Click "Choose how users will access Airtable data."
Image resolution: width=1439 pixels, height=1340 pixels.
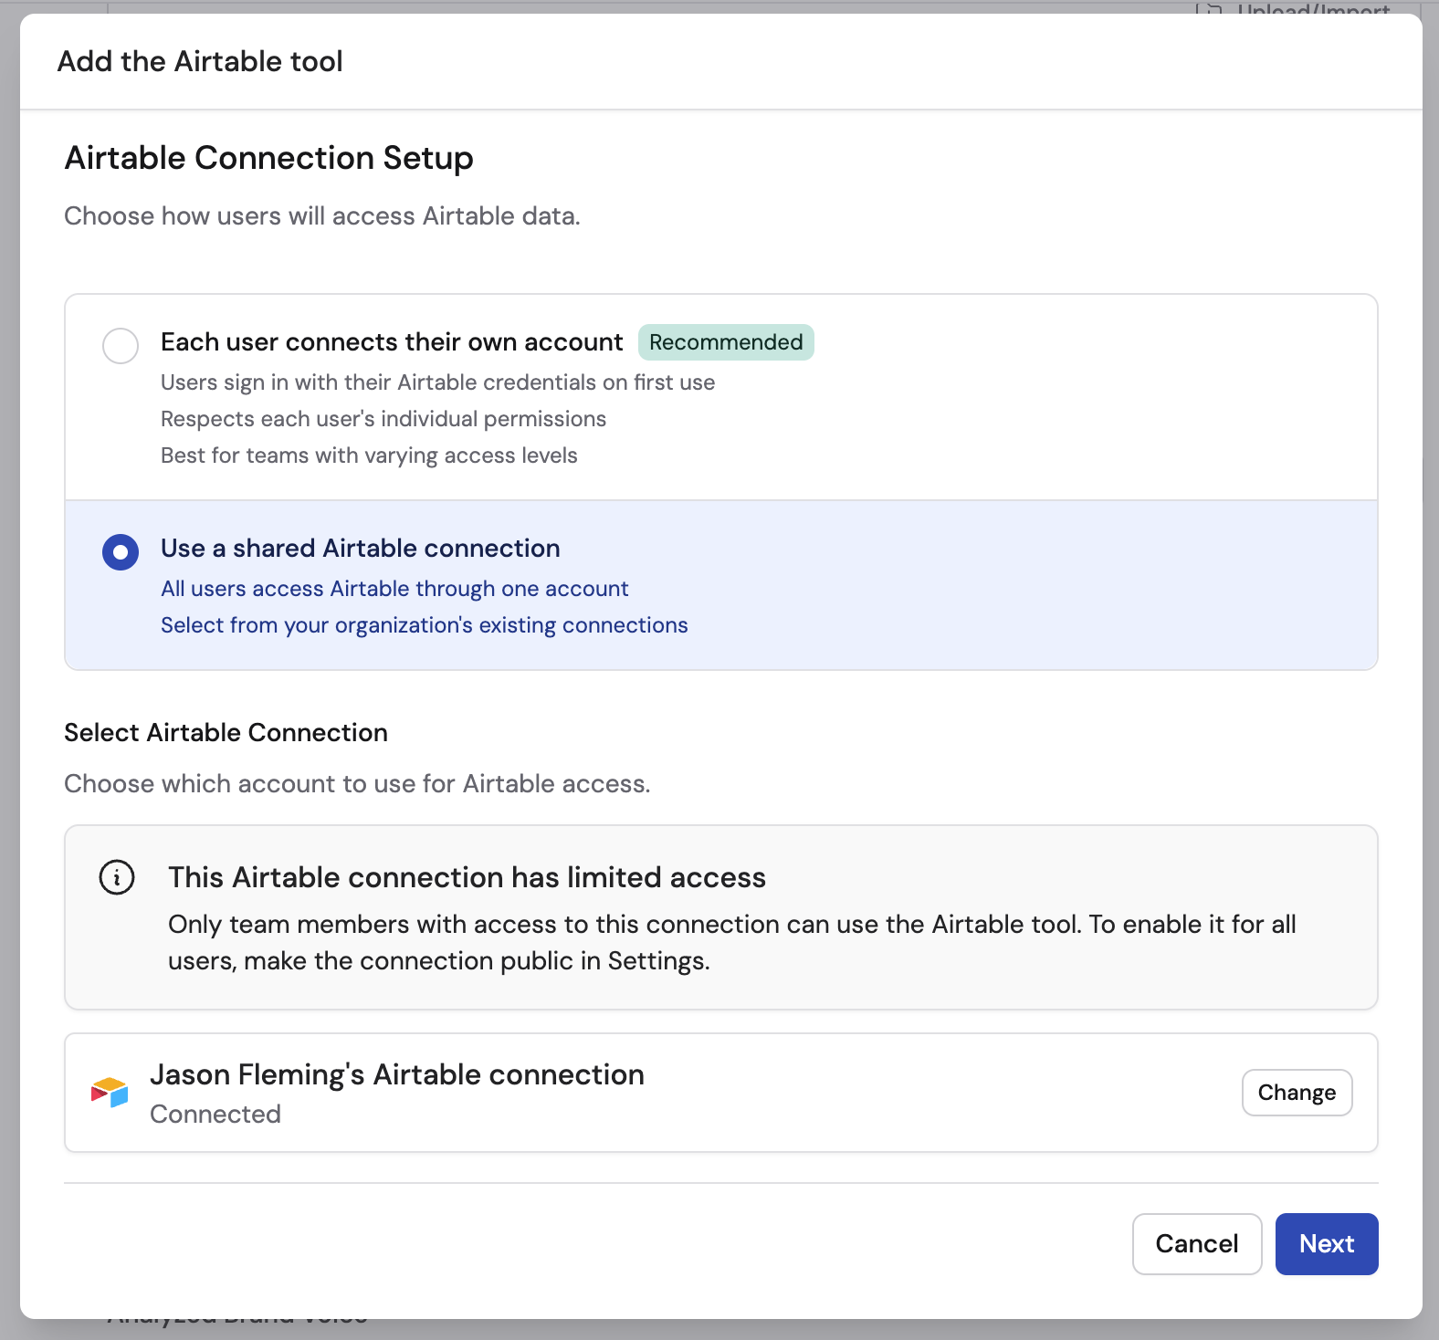(322, 216)
